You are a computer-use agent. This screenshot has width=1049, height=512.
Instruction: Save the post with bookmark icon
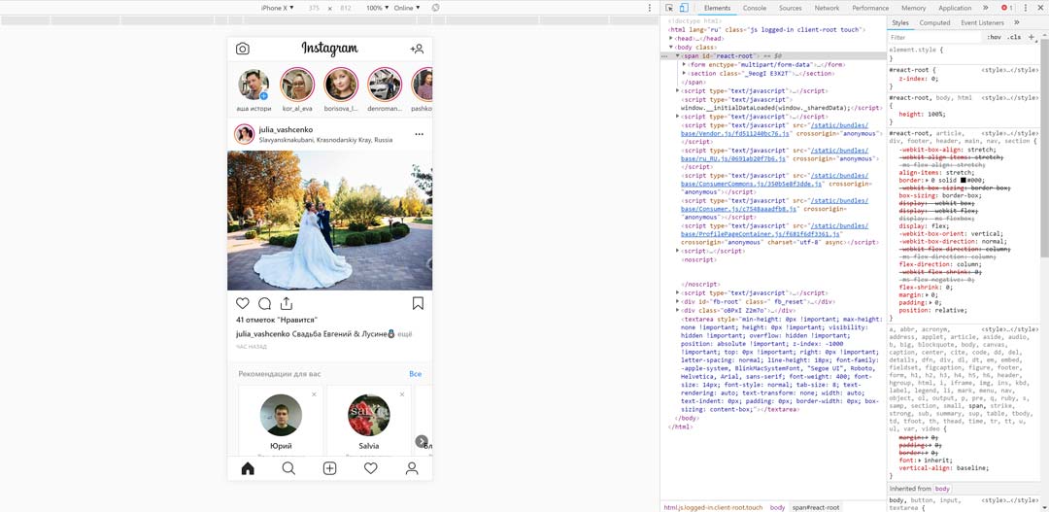[418, 303]
